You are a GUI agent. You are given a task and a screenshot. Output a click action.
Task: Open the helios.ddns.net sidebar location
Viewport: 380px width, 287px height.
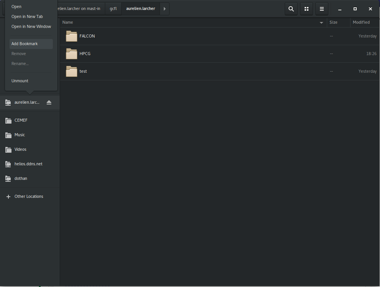tap(30, 164)
